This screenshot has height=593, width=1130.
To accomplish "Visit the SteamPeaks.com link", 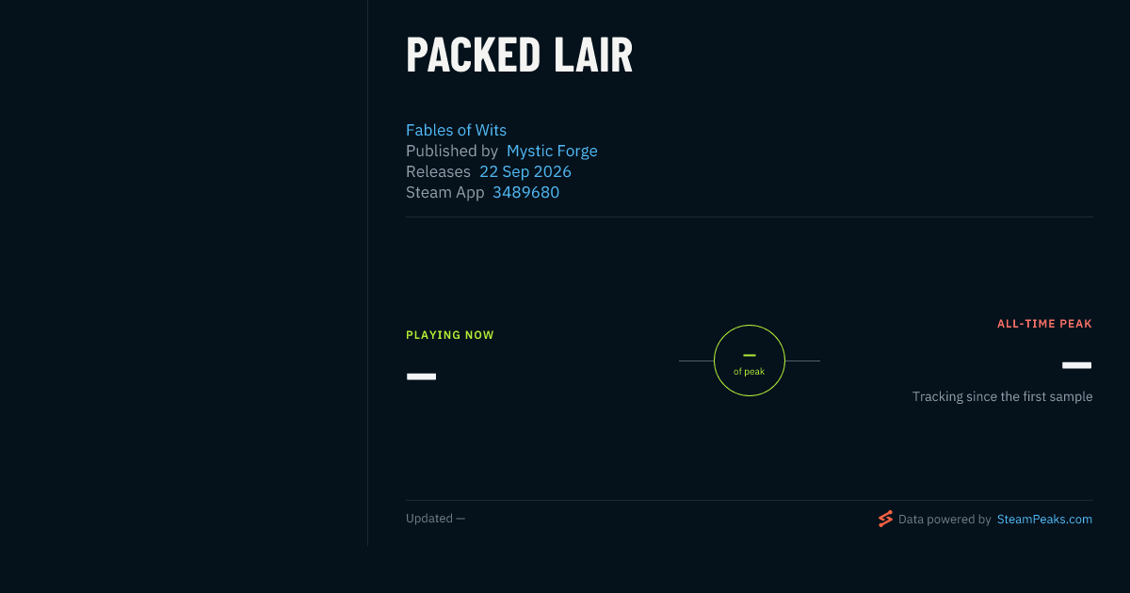I will click(1044, 519).
